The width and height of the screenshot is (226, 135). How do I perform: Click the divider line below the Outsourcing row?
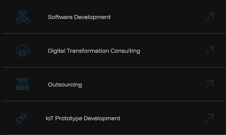pos(113,101)
